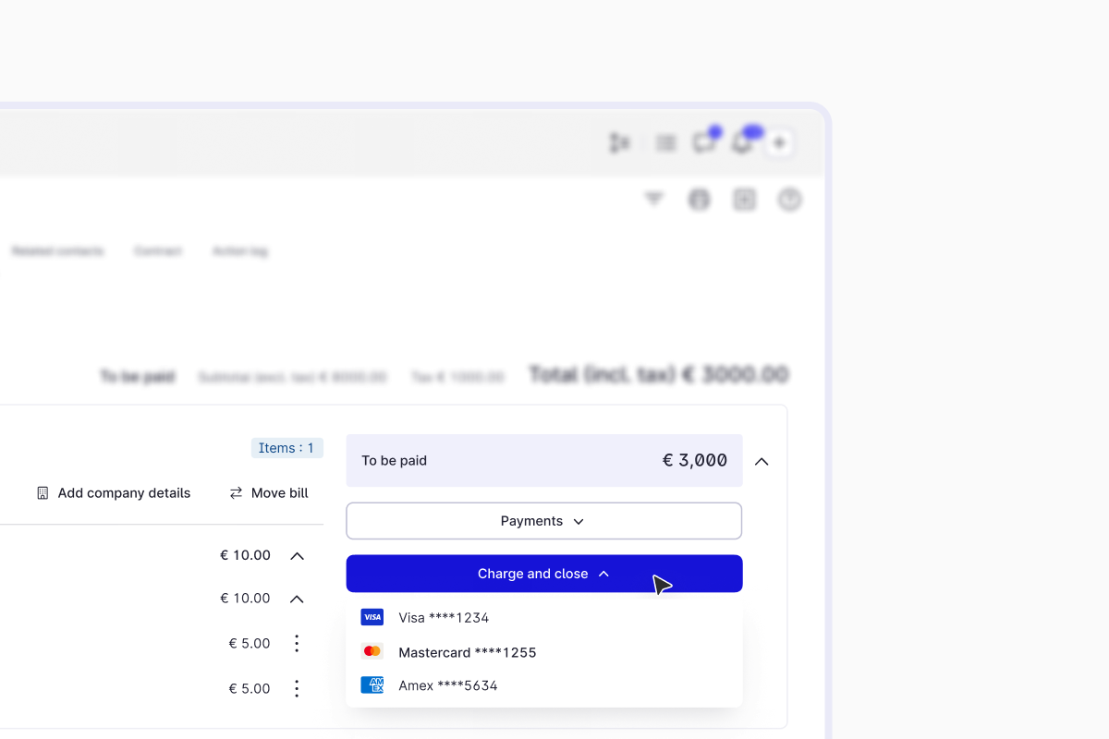Image resolution: width=1109 pixels, height=739 pixels.
Task: Click the help question mark icon
Action: pyautogui.click(x=789, y=200)
